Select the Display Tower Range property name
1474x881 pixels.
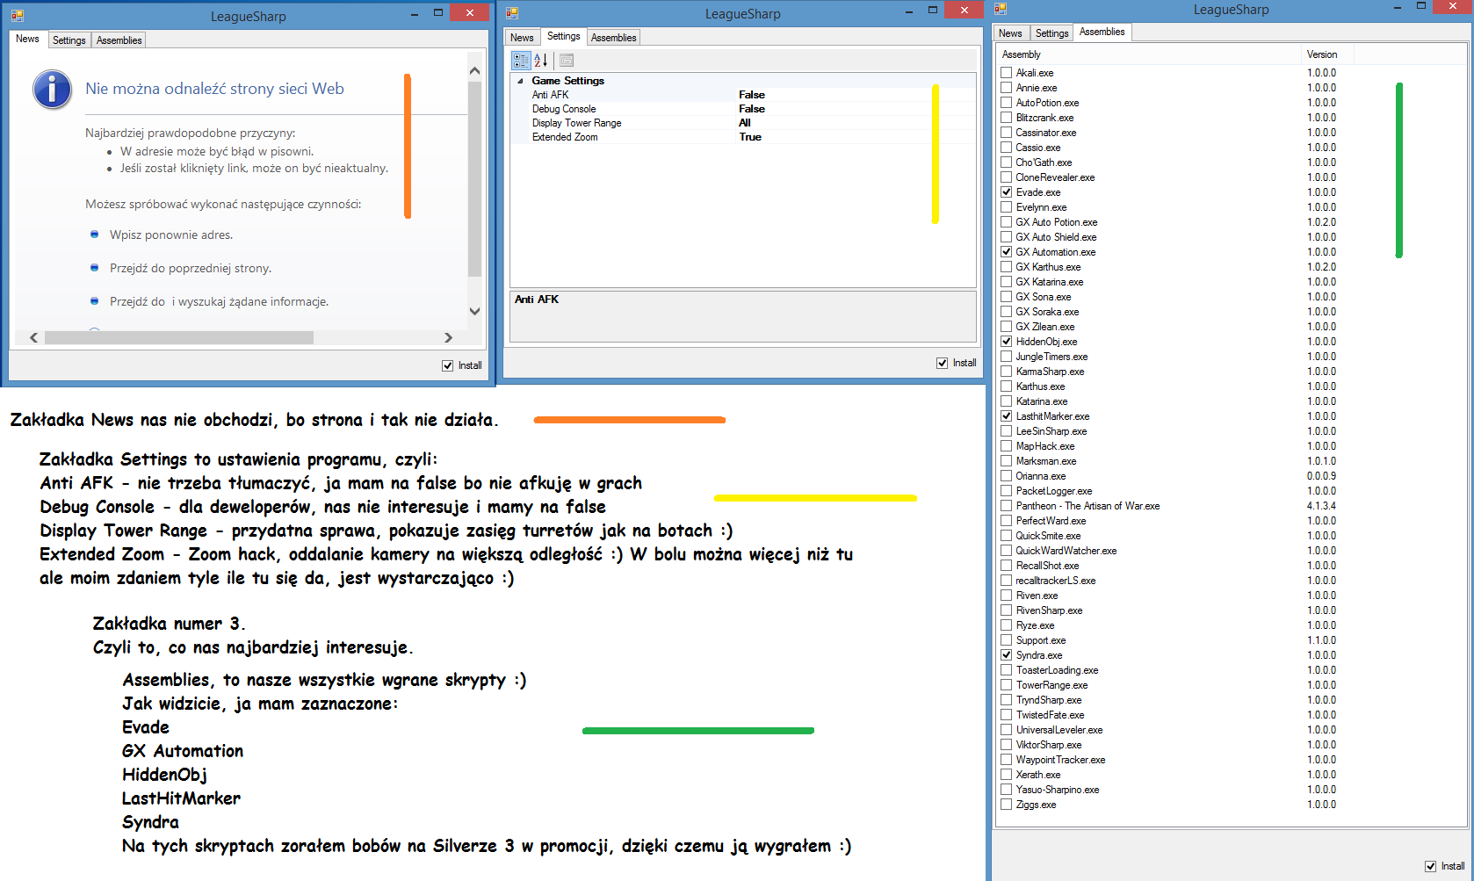tap(576, 123)
